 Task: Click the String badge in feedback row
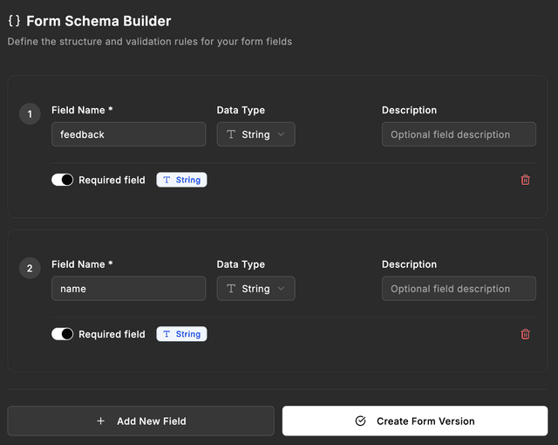coord(181,180)
